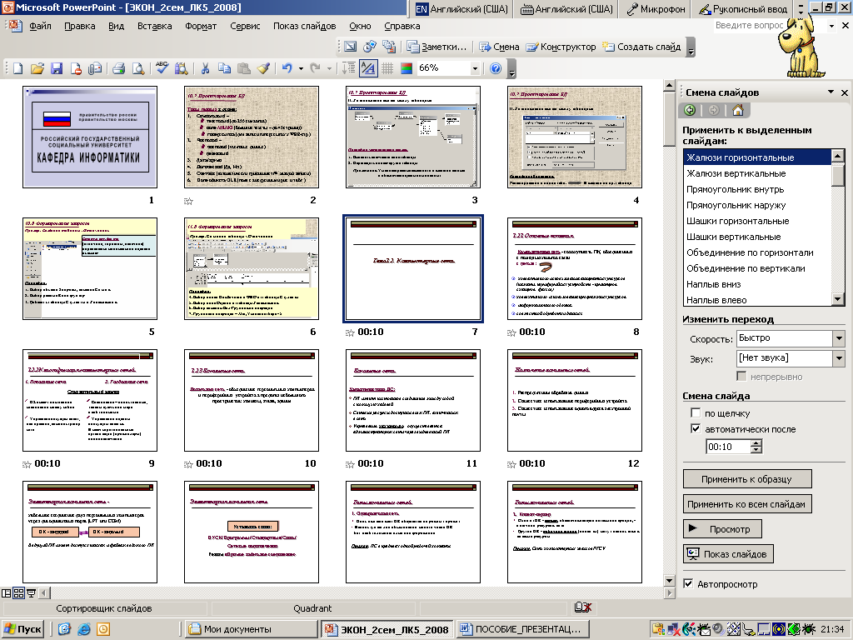Click the Color/Grayscale swatch icon
853x640 pixels.
(406, 68)
